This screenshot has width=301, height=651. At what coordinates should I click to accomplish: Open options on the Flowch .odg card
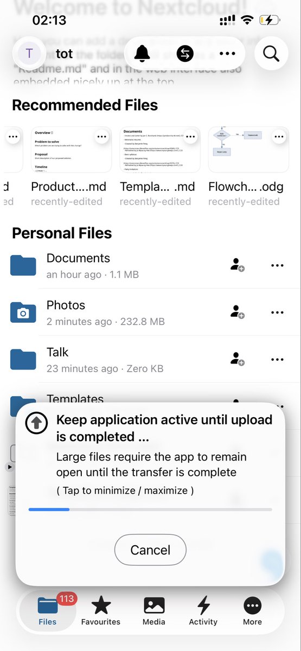[278, 137]
